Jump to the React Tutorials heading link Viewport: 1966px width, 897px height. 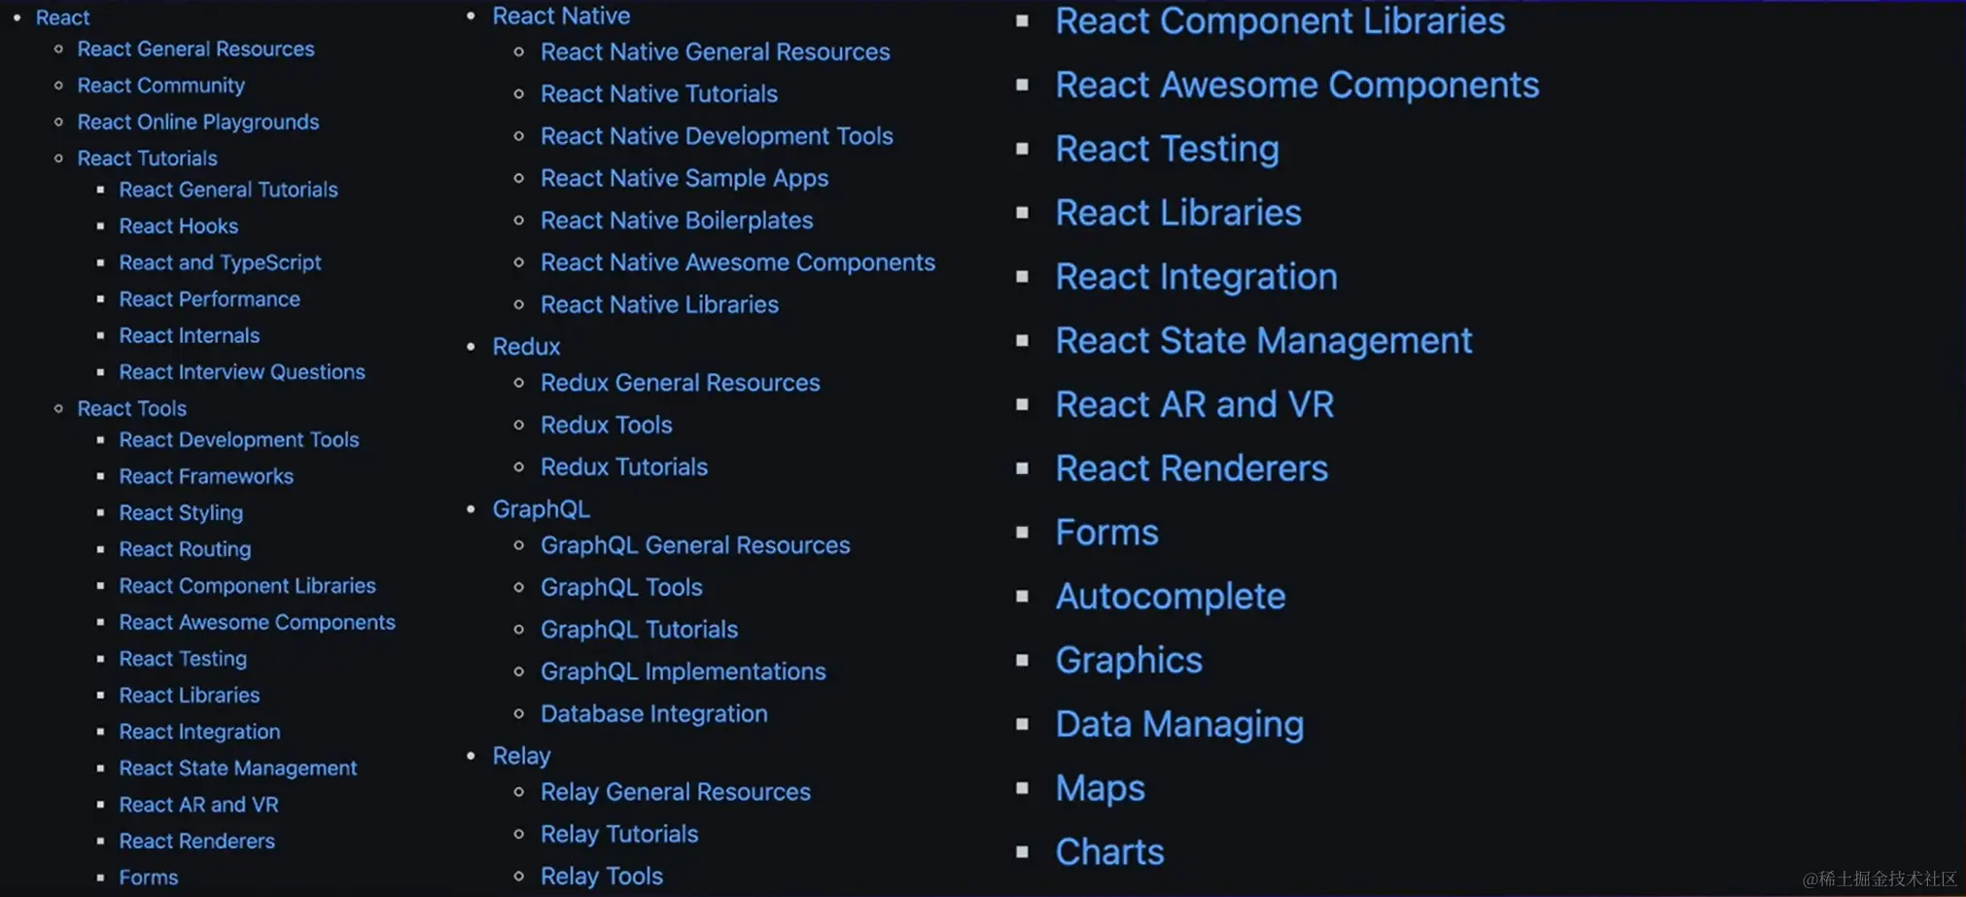coord(147,157)
